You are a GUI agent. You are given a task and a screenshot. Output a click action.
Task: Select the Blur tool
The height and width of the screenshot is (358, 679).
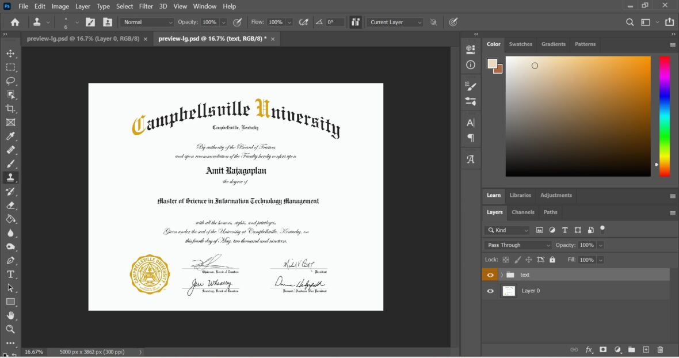tap(10, 233)
